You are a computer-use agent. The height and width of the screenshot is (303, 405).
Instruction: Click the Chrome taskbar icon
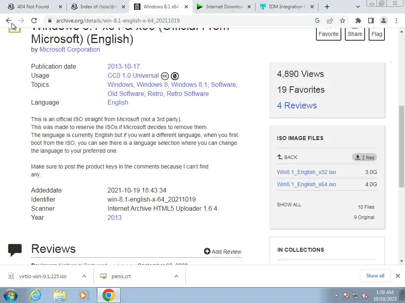pos(108,295)
